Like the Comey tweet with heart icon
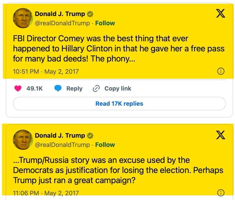This screenshot has height=200, width=235. tap(18, 88)
